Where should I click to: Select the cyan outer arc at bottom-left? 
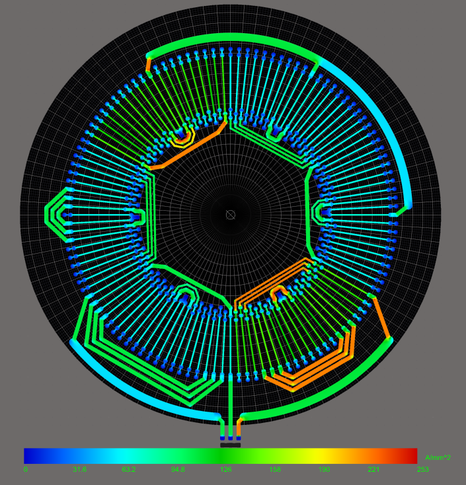point(132,389)
